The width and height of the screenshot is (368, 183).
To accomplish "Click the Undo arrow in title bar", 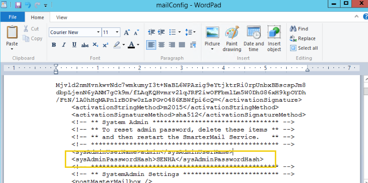I will point(28,5).
